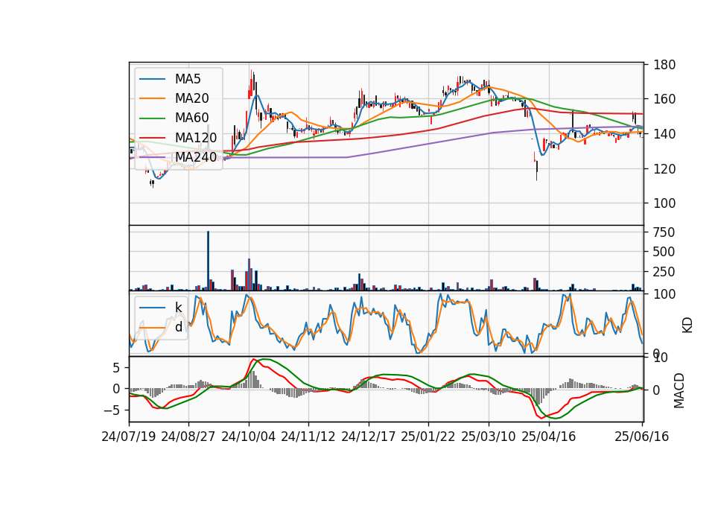Click the MA60 legend label
Viewport: 715px width, 514px height.
click(191, 118)
